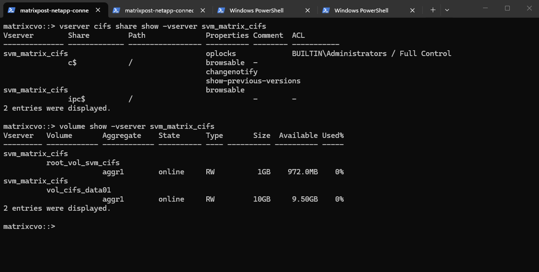Maximize the Windows Terminal window
The height and width of the screenshot is (272, 539).
507,8
